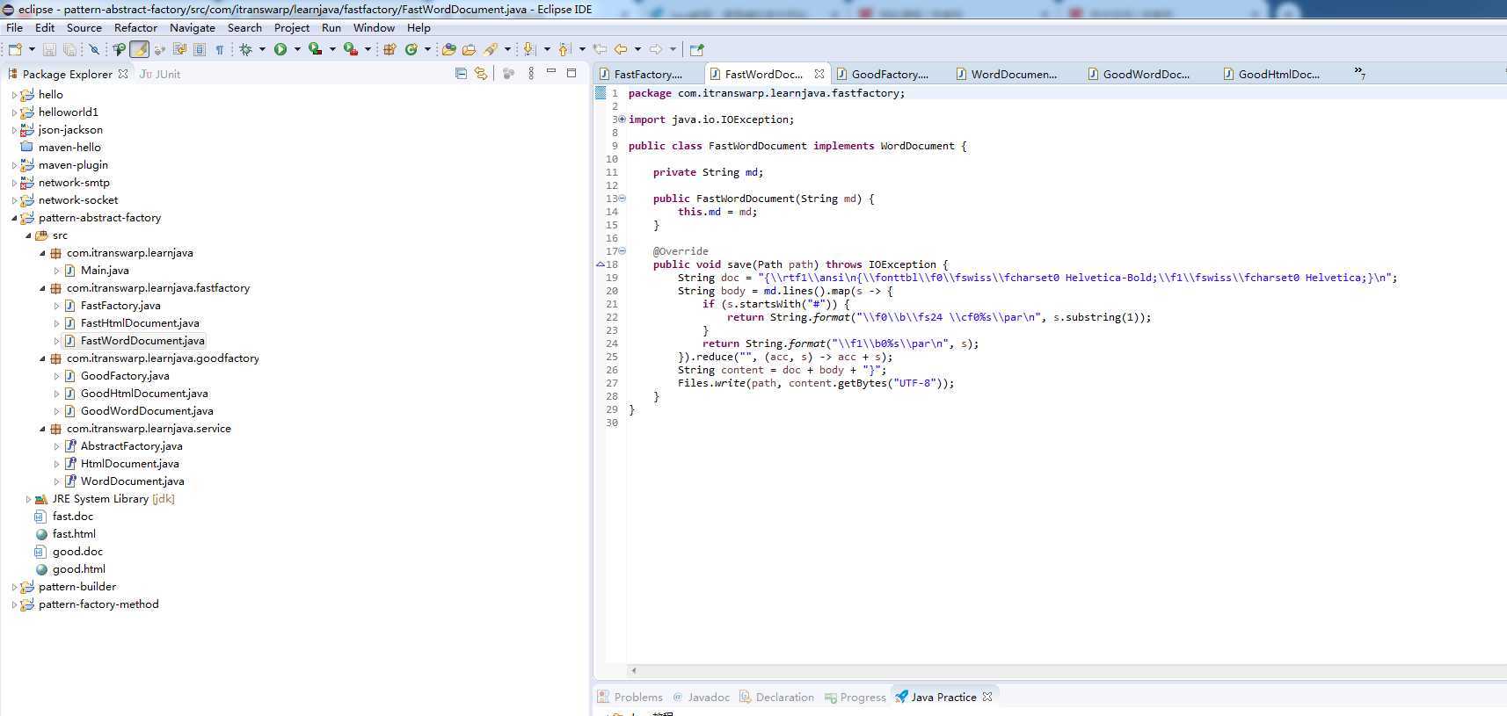Toggle Mark Occurrences highlighter button
Viewport: 1507px width, 716px height.
(x=139, y=49)
